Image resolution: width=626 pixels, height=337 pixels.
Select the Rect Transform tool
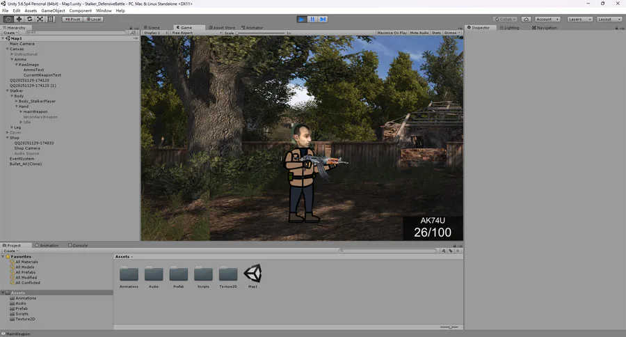[x=50, y=19]
